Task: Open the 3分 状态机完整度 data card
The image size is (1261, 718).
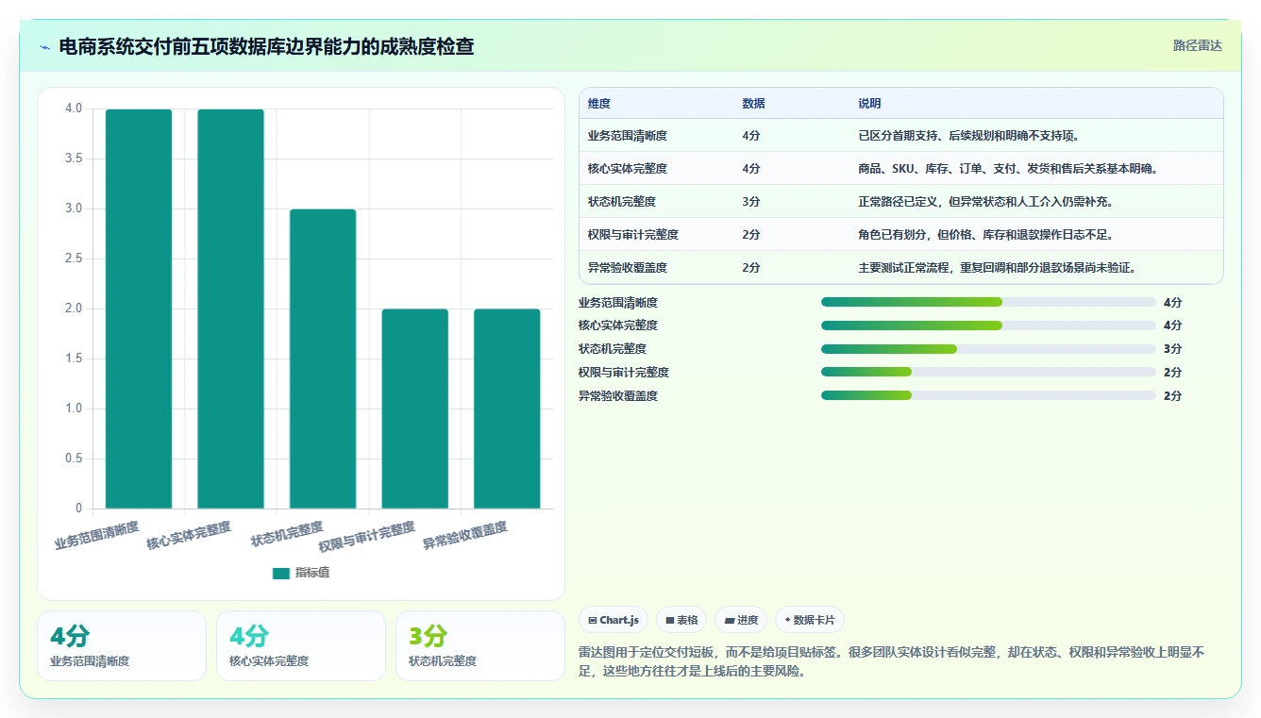Action: coord(480,645)
